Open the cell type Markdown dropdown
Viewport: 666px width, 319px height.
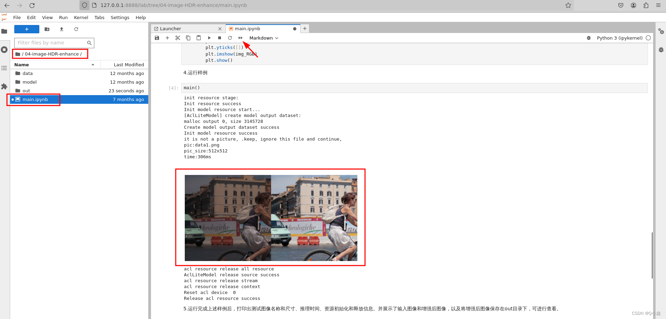264,38
